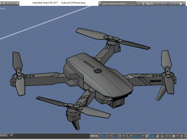The height and width of the screenshot is (140, 187).
Task: Toggle Lineweight display icon
Action: coord(147,136)
